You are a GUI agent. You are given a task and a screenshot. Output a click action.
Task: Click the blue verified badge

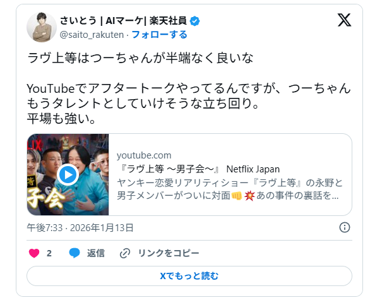pos(195,21)
